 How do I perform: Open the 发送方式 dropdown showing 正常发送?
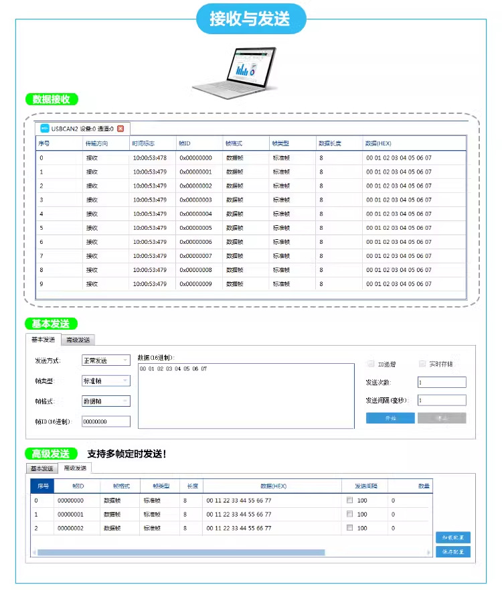click(106, 360)
